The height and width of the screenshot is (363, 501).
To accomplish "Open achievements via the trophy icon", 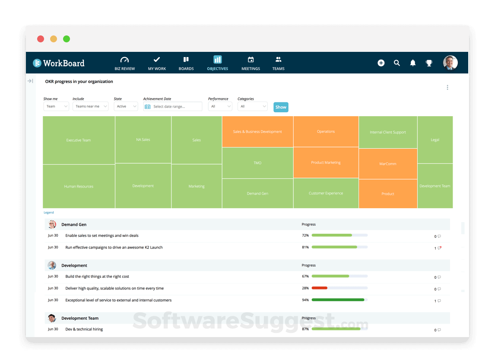I will (429, 63).
